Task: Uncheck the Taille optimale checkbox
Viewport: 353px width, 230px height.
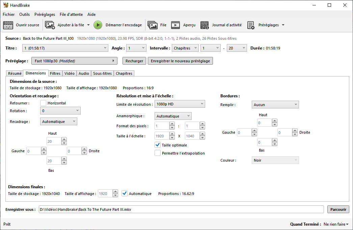Action: pyautogui.click(x=158, y=145)
